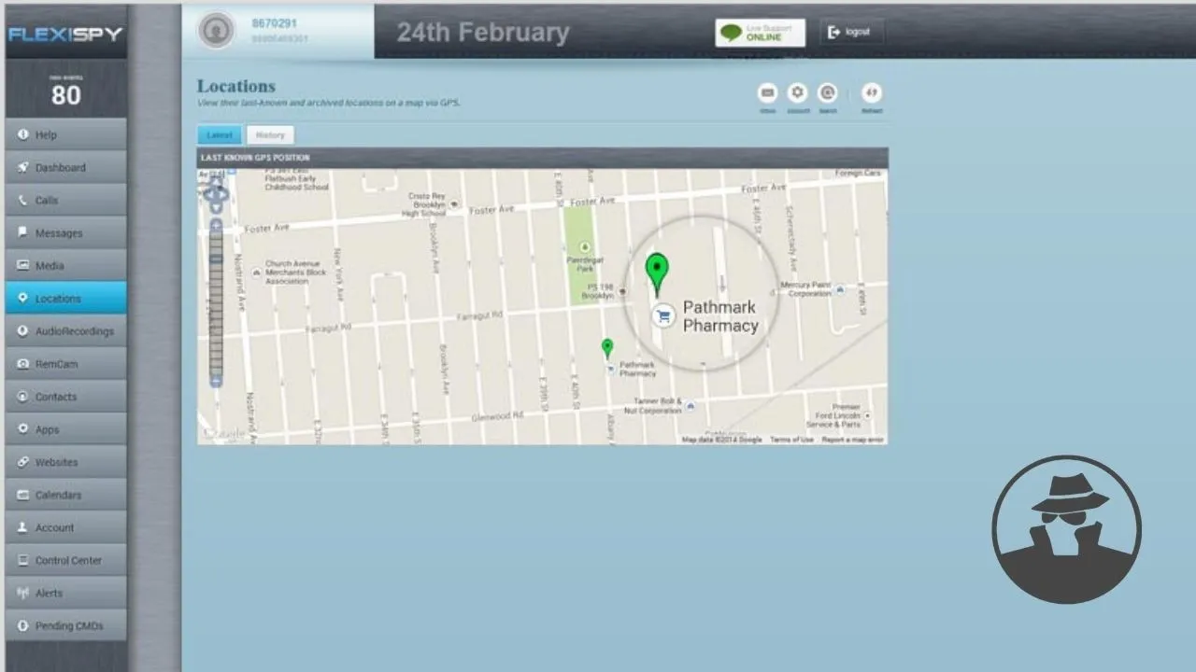
Task: Click the PS 198 Brooklyn label
Action: pyautogui.click(x=598, y=291)
